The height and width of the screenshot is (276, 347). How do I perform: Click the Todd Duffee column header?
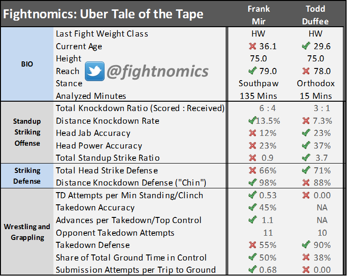[x=316, y=15]
